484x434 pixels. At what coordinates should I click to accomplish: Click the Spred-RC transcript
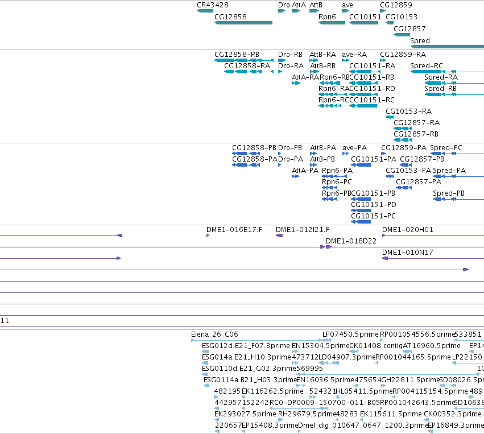[447, 72]
